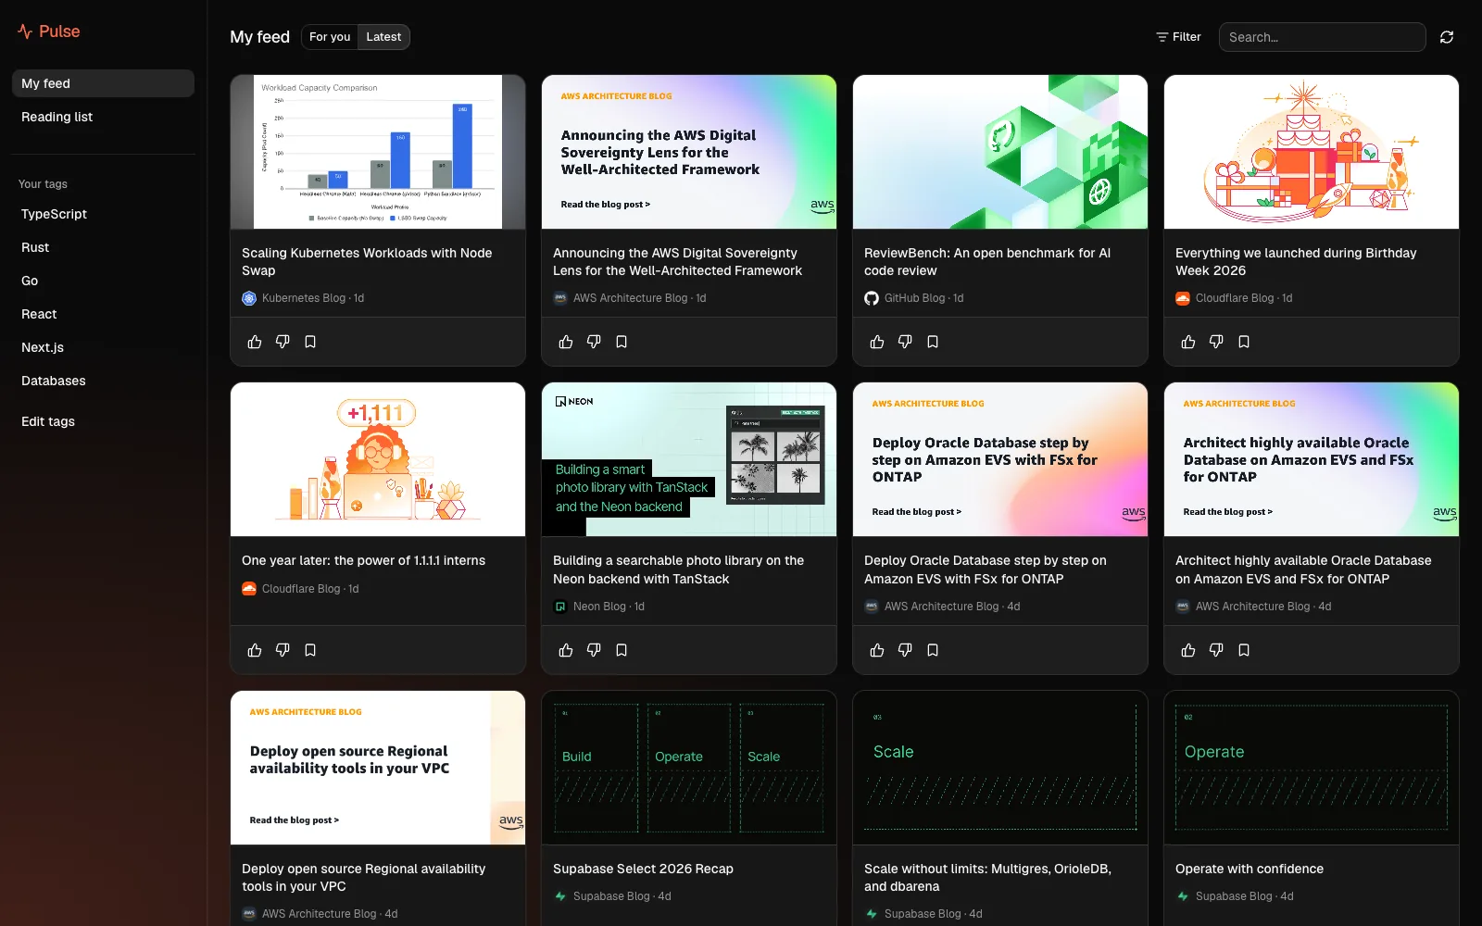Upvote the Birthday Week 2026 post
The height and width of the screenshot is (926, 1482).
point(1188,342)
